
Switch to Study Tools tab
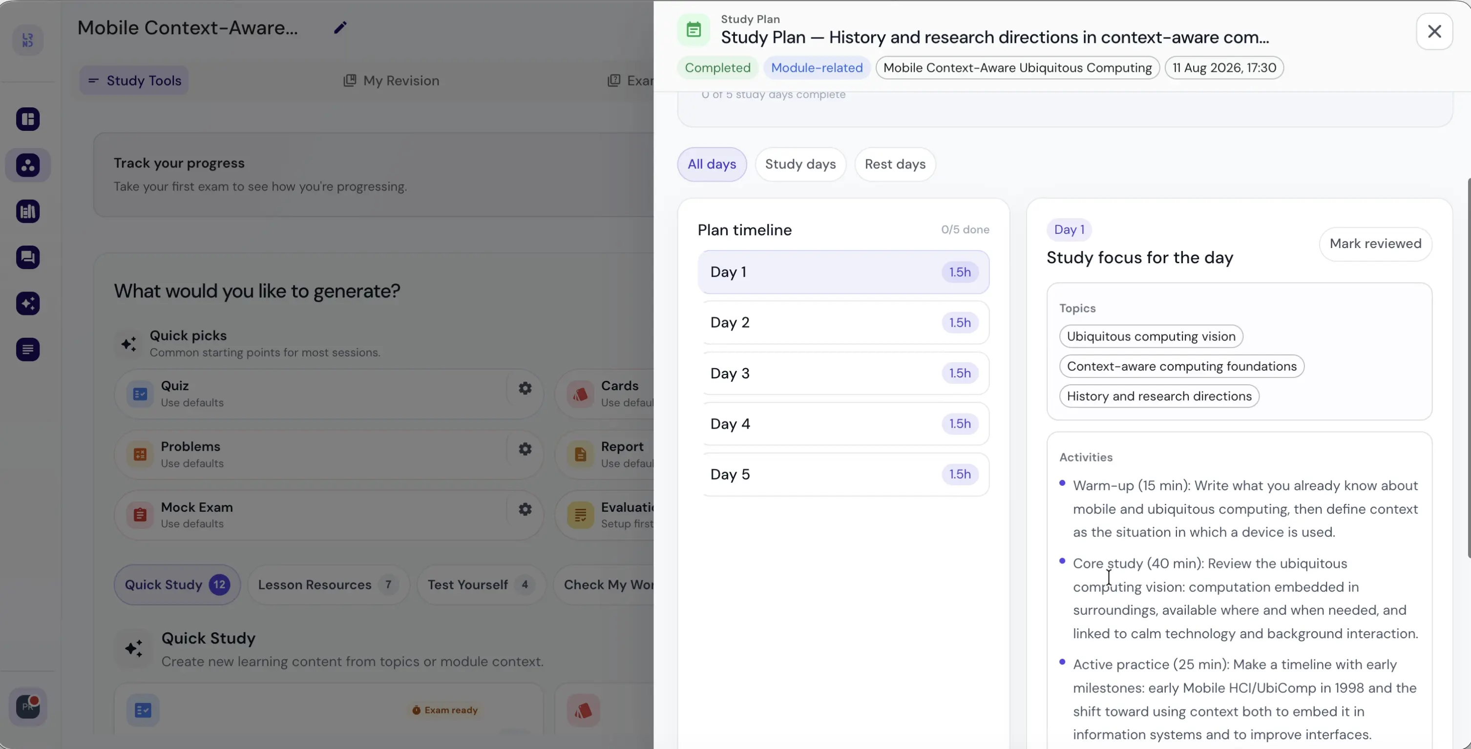(x=134, y=81)
